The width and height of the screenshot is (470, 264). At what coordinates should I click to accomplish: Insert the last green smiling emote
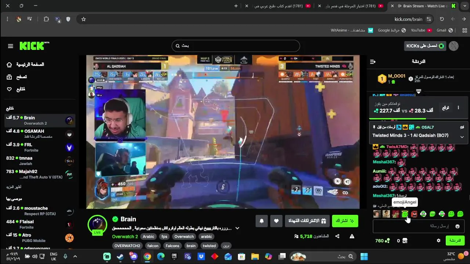coord(460,214)
